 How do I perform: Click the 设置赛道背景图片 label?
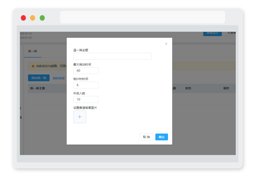point(85,108)
